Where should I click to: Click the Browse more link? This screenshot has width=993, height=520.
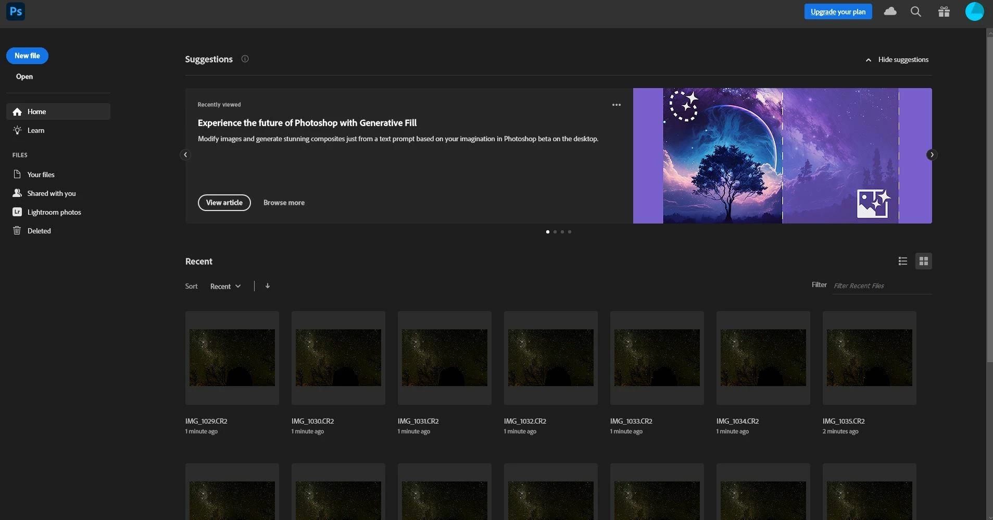pyautogui.click(x=284, y=203)
